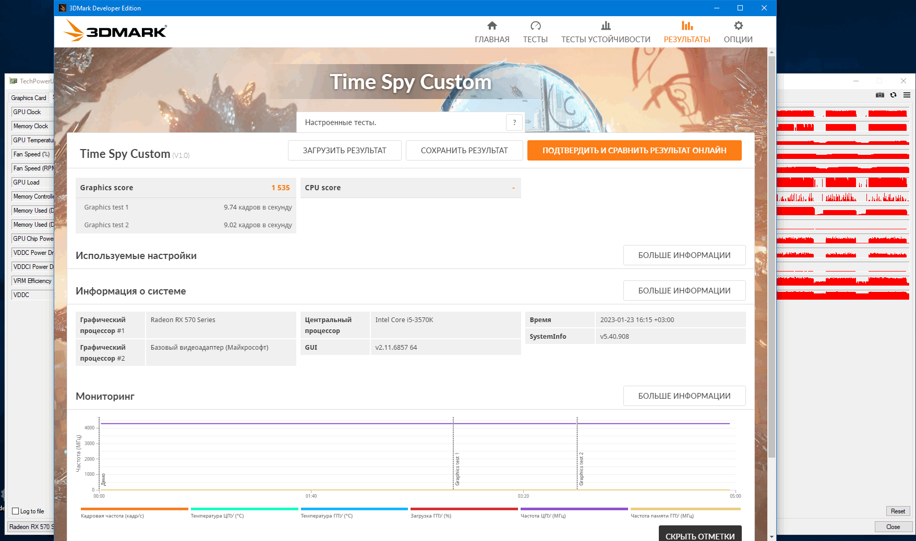
Task: Click 3DMark title bar app icon
Action: point(63,8)
